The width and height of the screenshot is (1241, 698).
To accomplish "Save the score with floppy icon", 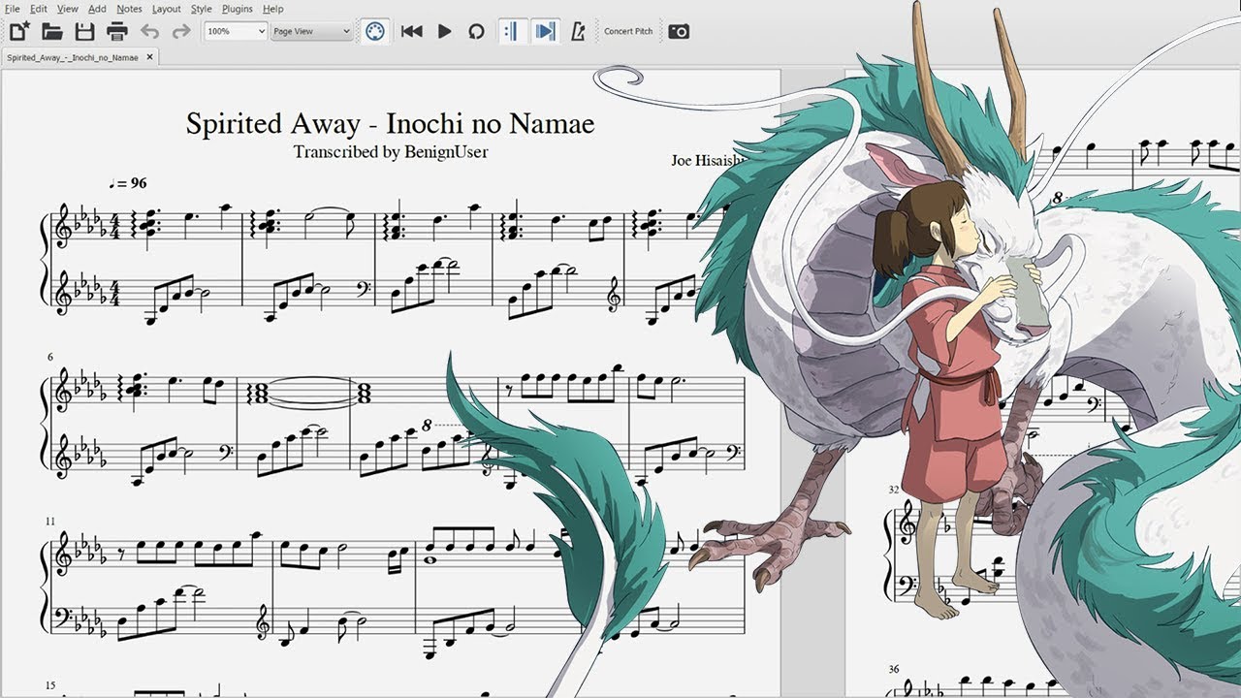I will pyautogui.click(x=85, y=31).
